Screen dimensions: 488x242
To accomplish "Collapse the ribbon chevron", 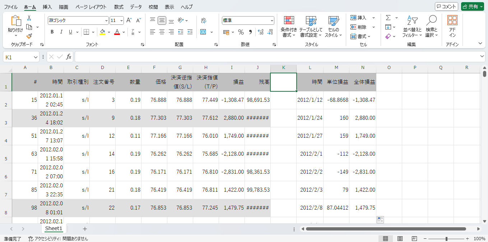I will click(480, 44).
